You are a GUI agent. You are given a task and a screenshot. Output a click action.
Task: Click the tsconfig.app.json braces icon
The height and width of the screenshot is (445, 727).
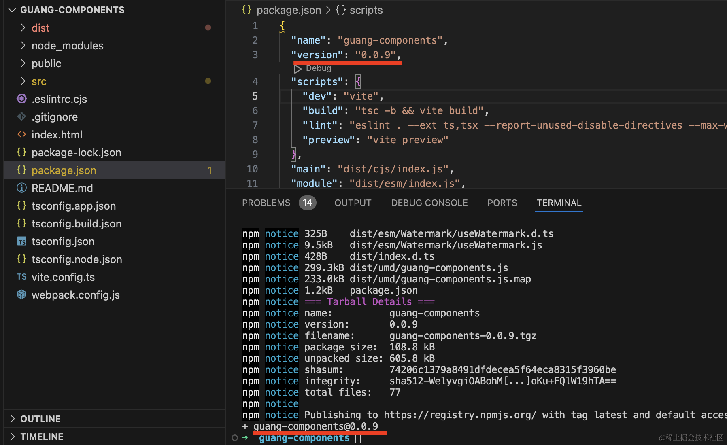pos(21,206)
